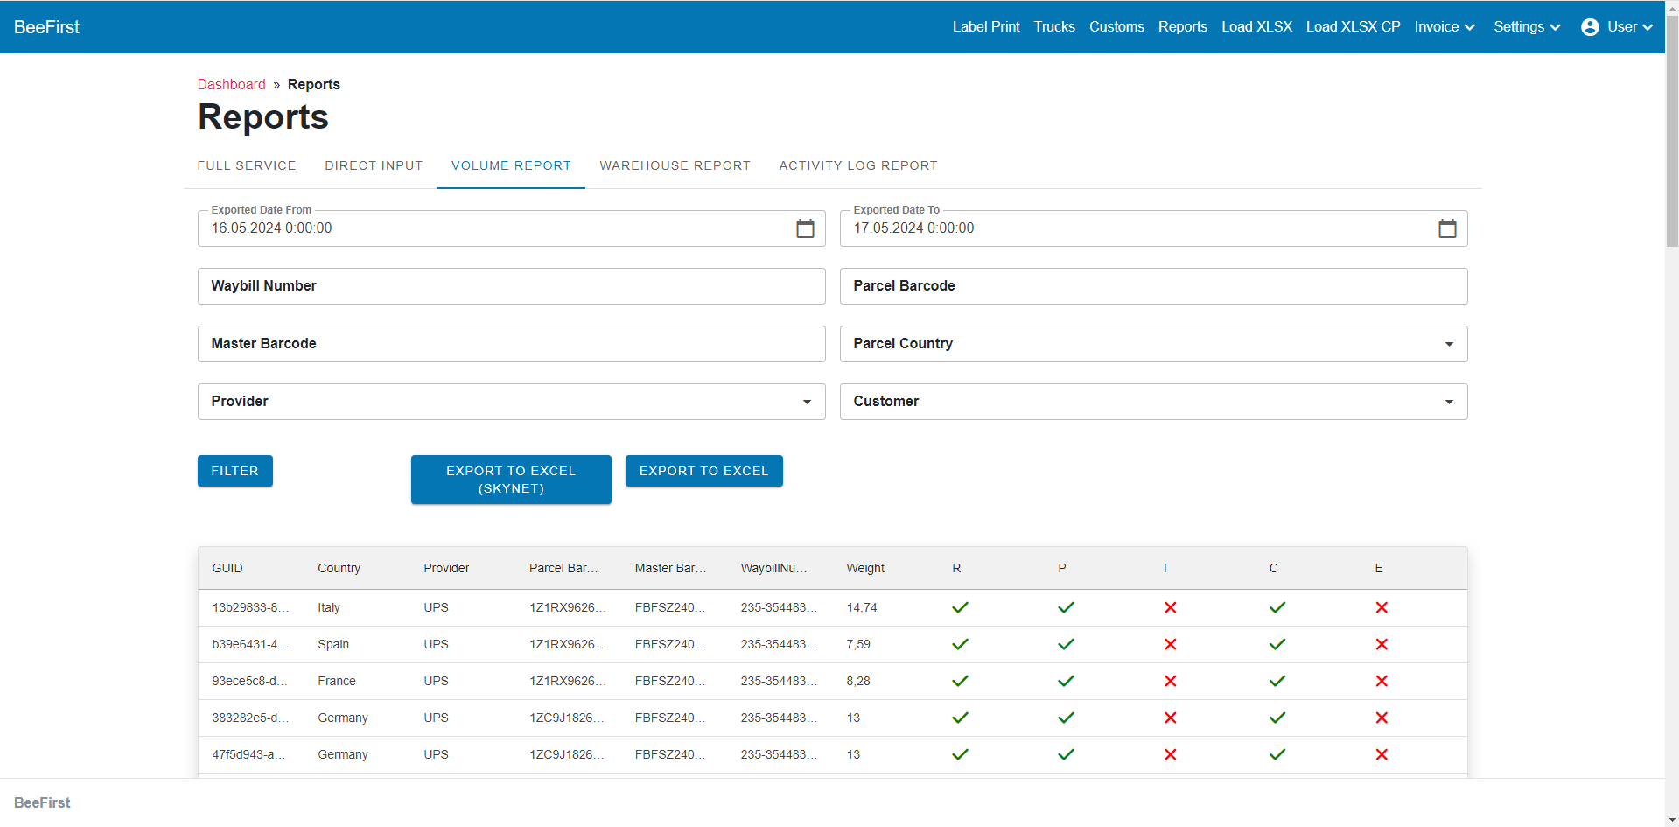Switch to Full Service tab
This screenshot has width=1679, height=827.
[247, 165]
